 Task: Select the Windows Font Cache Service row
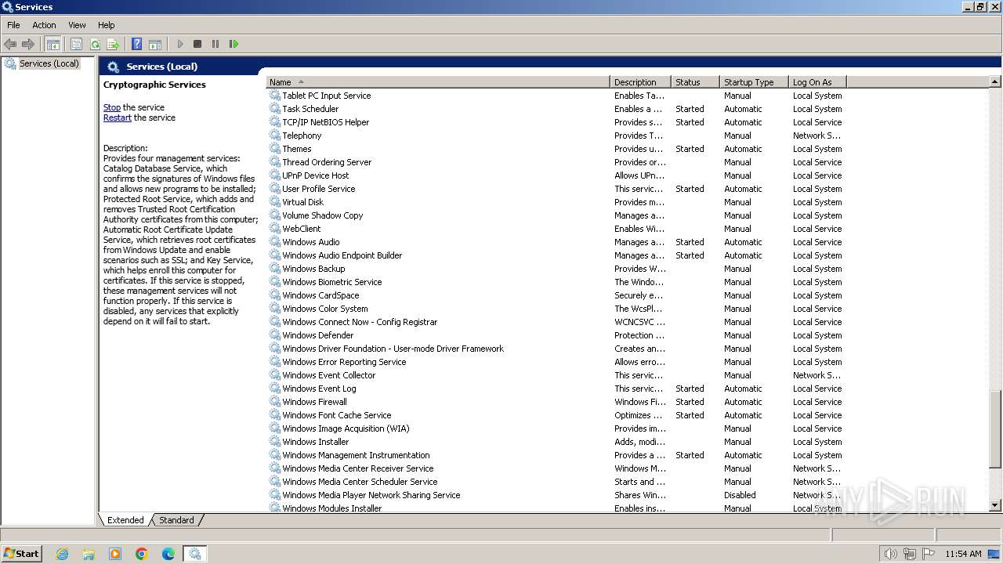556,415
